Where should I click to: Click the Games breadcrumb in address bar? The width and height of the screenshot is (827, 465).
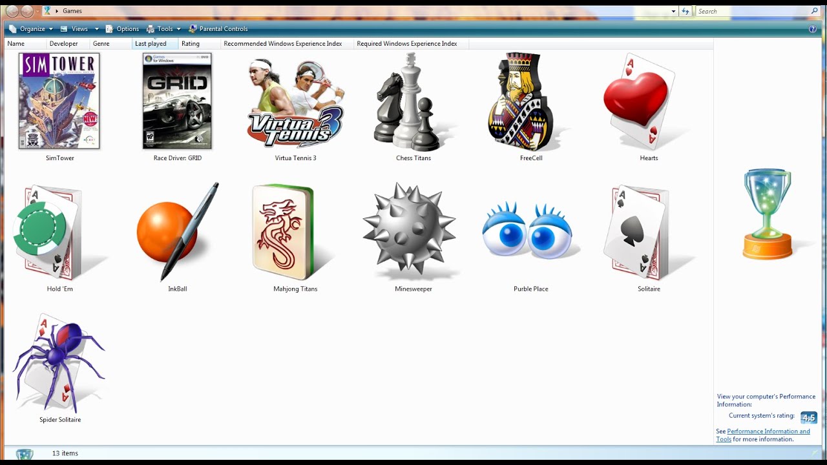[x=72, y=11]
